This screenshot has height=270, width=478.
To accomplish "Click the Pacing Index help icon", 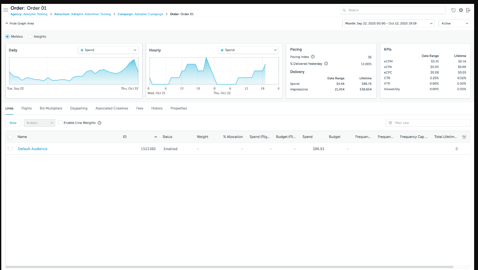I will pos(313,57).
